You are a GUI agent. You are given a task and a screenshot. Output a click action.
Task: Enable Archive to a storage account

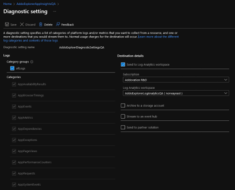coord(123,106)
